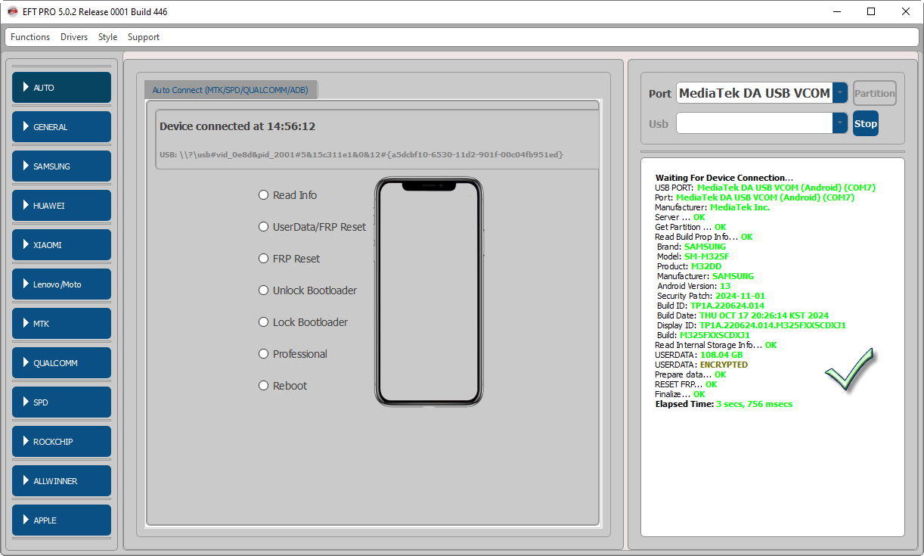Select Unlock Bootloader radio button

308,290
